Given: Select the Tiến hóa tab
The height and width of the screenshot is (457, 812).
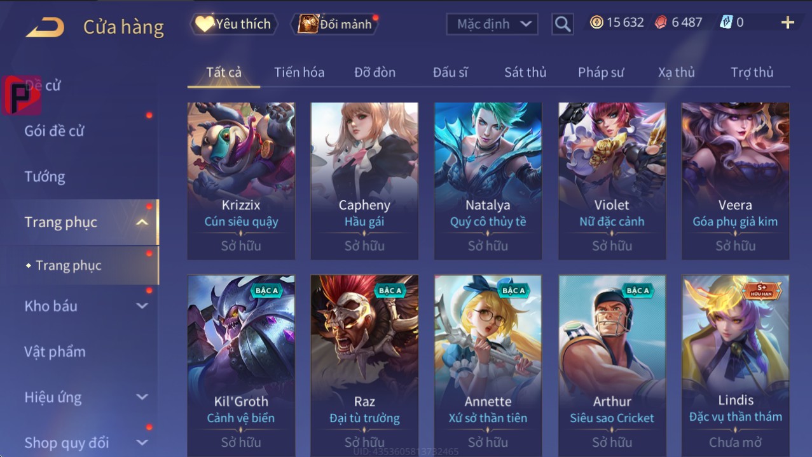Looking at the screenshot, I should (299, 72).
